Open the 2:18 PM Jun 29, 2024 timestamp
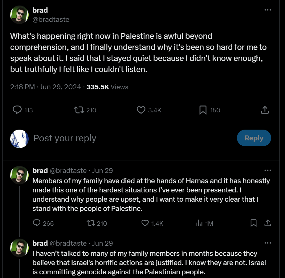 point(45,87)
